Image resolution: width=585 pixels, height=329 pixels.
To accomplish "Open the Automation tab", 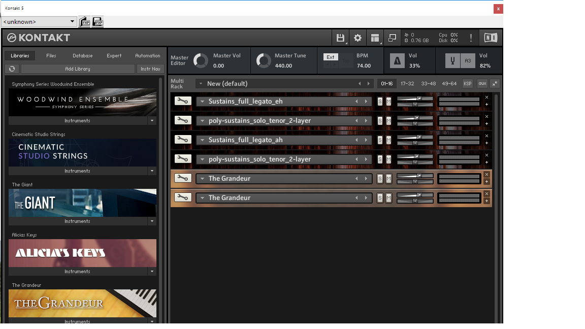I will pyautogui.click(x=147, y=55).
